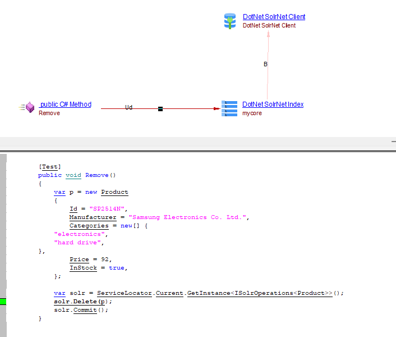The width and height of the screenshot is (396, 337).
Task: Select the purple C# Method cube icon
Action: 30,107
